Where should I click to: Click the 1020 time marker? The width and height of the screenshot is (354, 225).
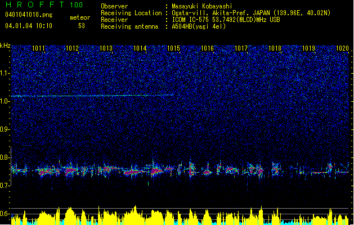342,48
